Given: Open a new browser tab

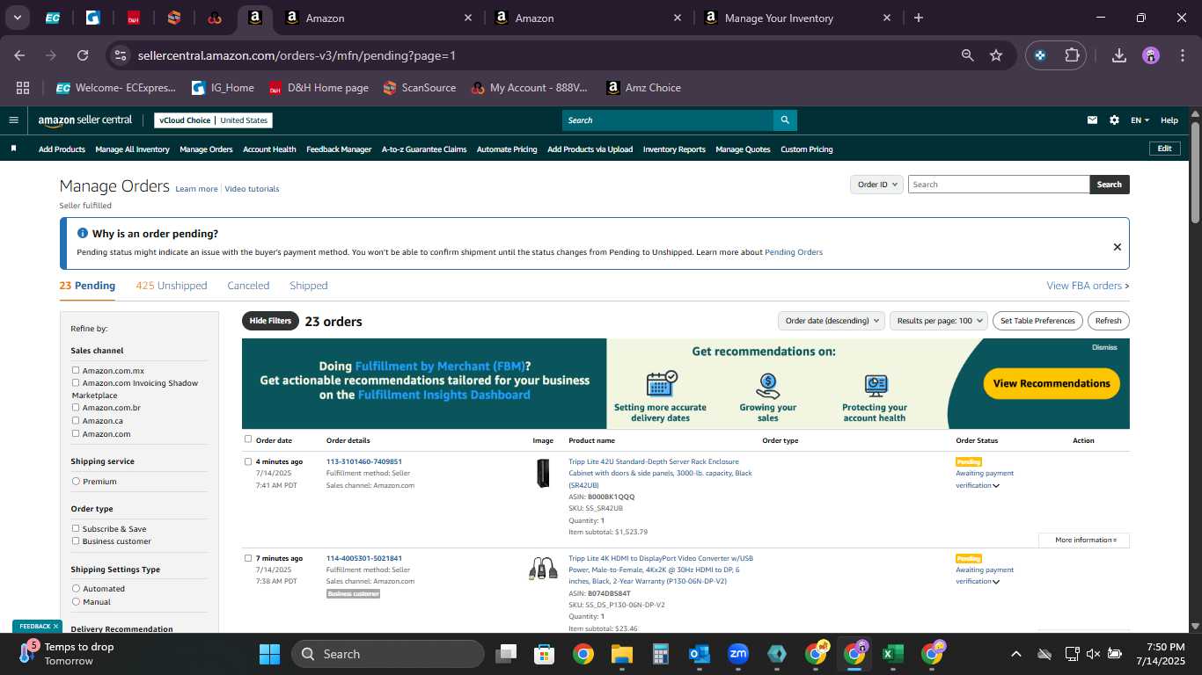Looking at the screenshot, I should [x=919, y=18].
